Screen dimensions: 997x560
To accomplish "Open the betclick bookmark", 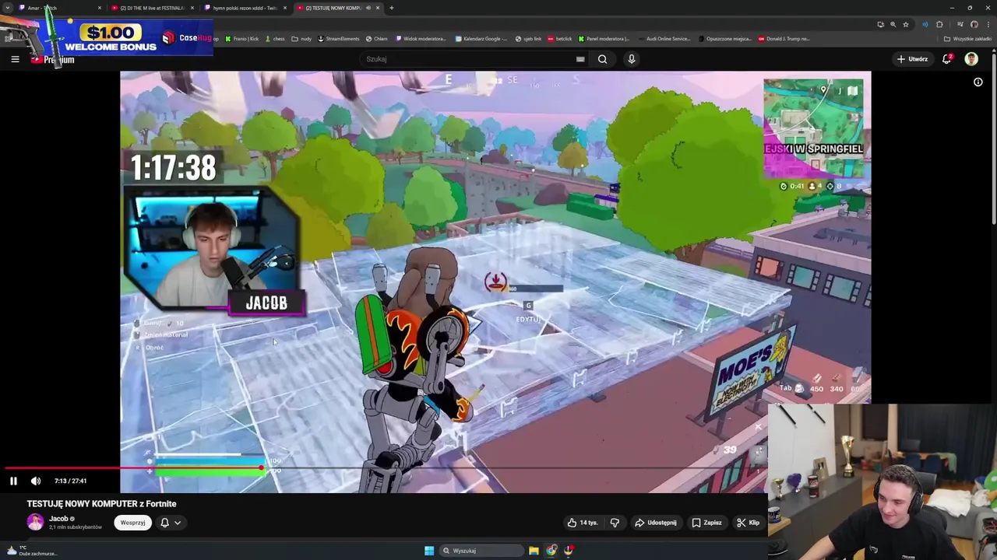I will [x=560, y=38].
